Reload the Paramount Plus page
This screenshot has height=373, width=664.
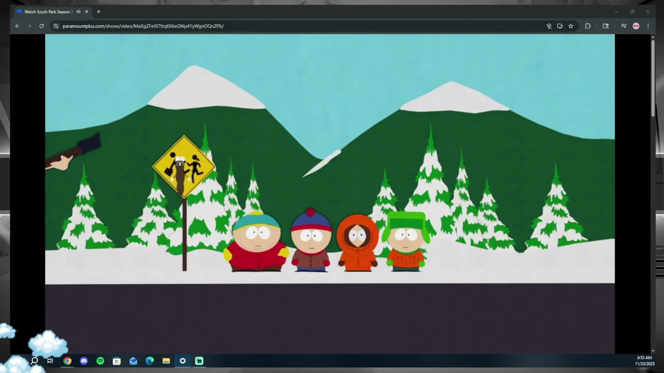coord(41,26)
